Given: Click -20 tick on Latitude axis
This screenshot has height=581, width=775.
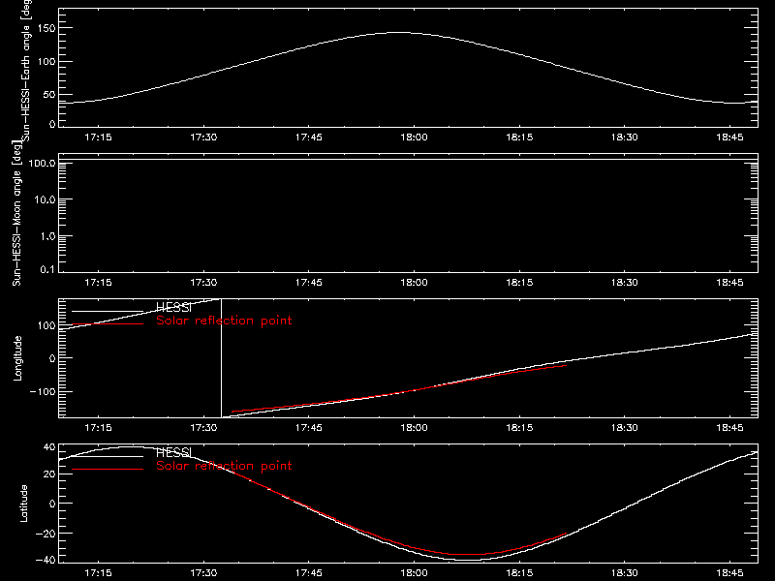Looking at the screenshot, I should point(46,534).
